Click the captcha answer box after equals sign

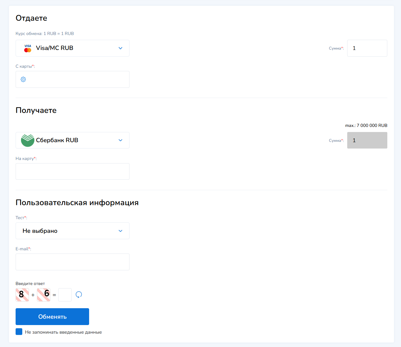(65, 295)
